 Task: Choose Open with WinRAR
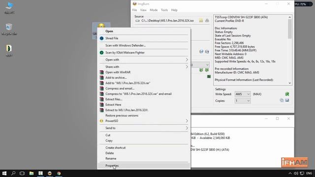tap(144, 72)
